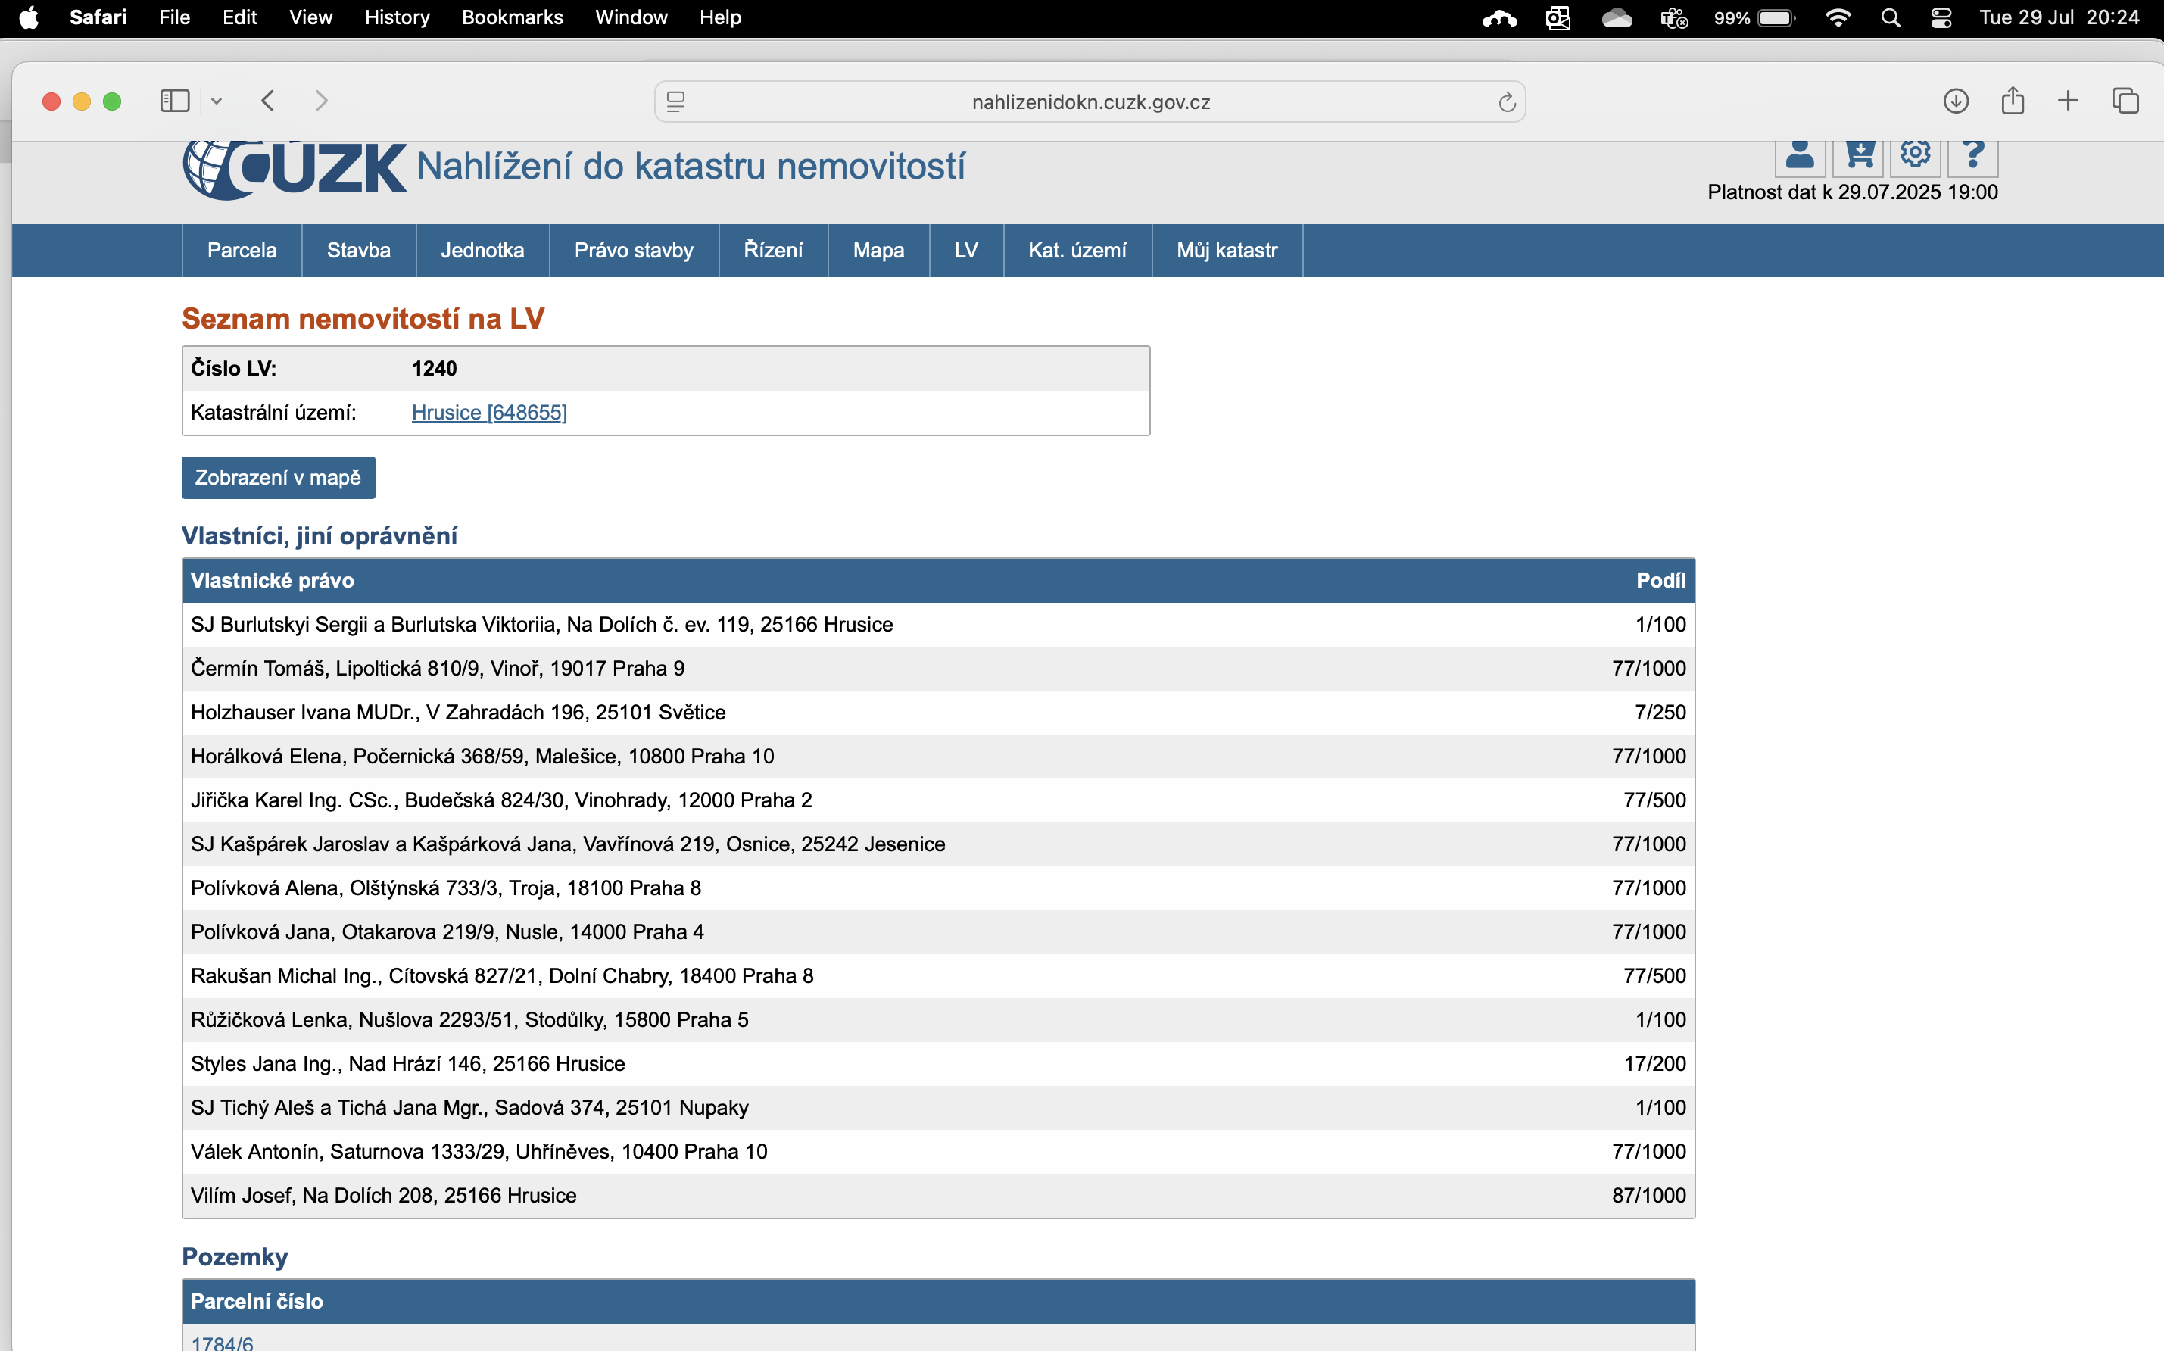Open the shopping cart icon

[1857, 156]
